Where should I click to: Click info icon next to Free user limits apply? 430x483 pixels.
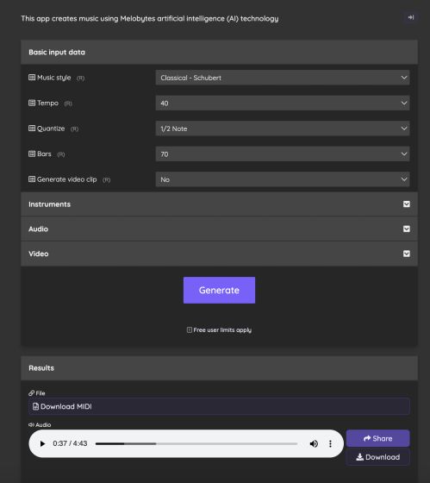point(190,329)
